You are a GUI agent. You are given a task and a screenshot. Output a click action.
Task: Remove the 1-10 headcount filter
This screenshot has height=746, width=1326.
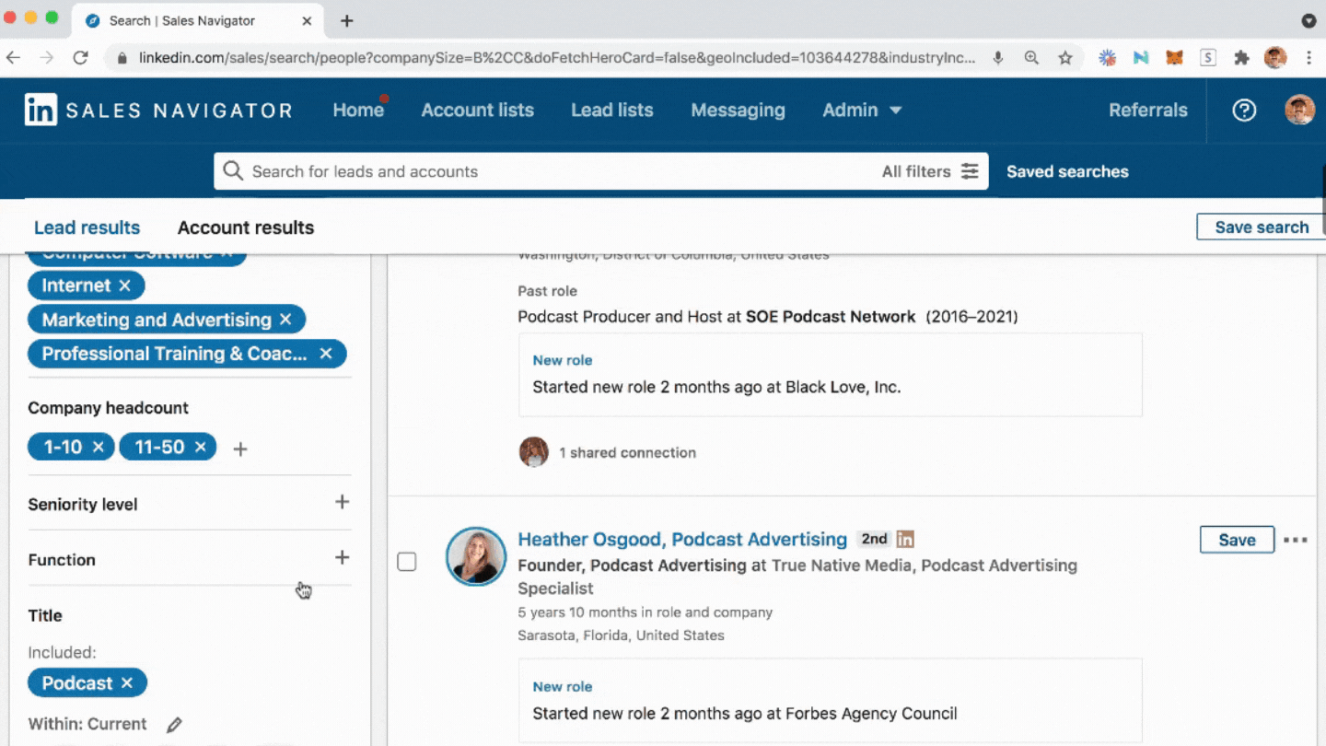pos(99,448)
